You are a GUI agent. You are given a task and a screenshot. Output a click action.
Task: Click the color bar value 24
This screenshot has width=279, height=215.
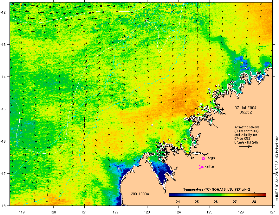178,202
